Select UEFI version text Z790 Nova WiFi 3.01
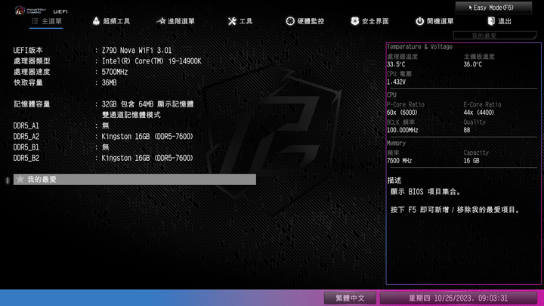544x306 pixels. (137, 51)
